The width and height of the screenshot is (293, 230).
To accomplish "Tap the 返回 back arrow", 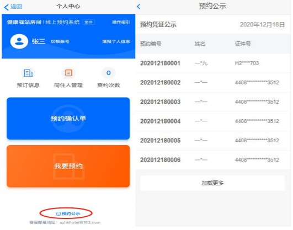I will 7,7.
